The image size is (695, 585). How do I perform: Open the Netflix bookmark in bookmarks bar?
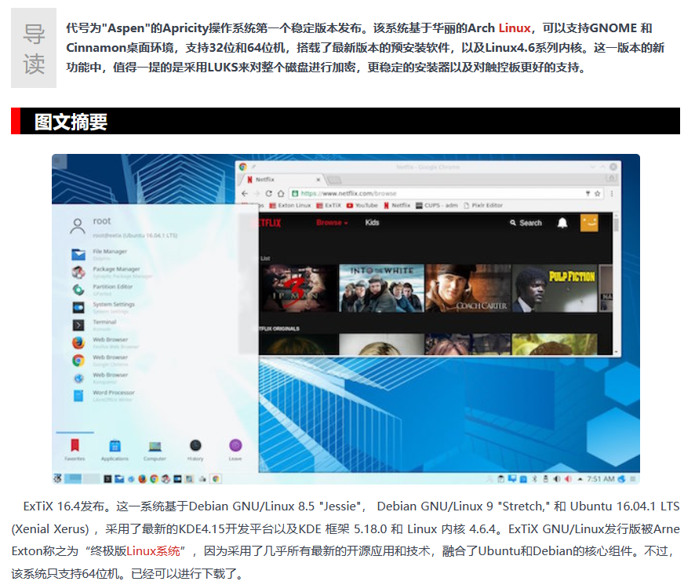click(397, 206)
